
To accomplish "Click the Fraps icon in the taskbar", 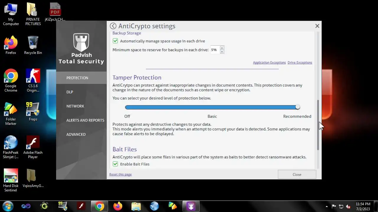I will 63,206.
